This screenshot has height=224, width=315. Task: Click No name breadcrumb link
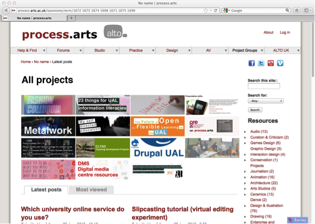click(x=41, y=62)
